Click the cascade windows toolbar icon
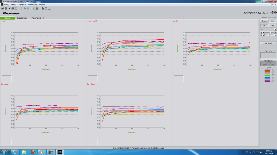 tap(43, 9)
